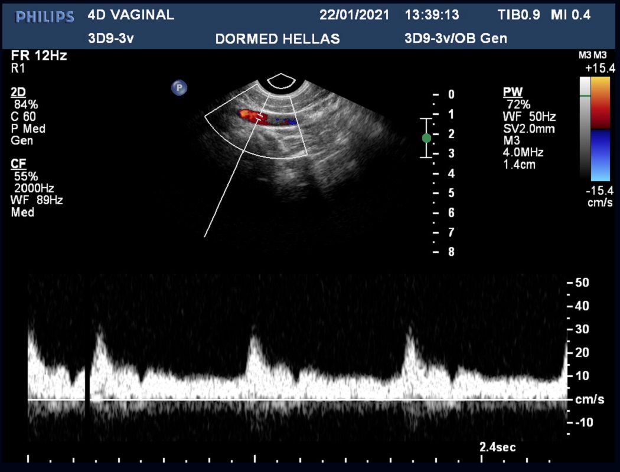Viewport: 620px width, 472px height.
Task: Select the green focal zone dot marker
Action: (x=426, y=138)
